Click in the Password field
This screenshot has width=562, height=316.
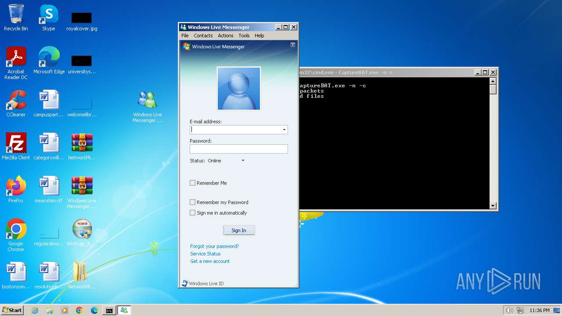pyautogui.click(x=239, y=149)
